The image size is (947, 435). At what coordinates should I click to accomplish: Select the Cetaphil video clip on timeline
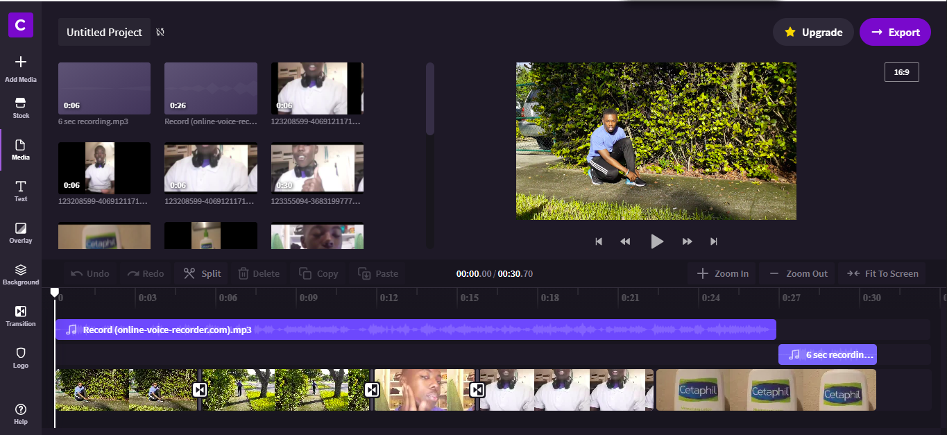pyautogui.click(x=766, y=390)
